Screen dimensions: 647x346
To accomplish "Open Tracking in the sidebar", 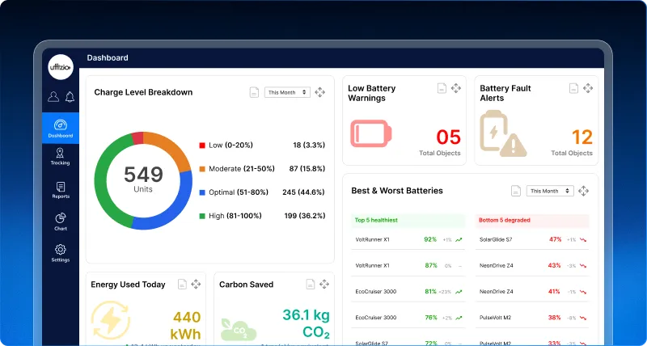I will click(60, 157).
